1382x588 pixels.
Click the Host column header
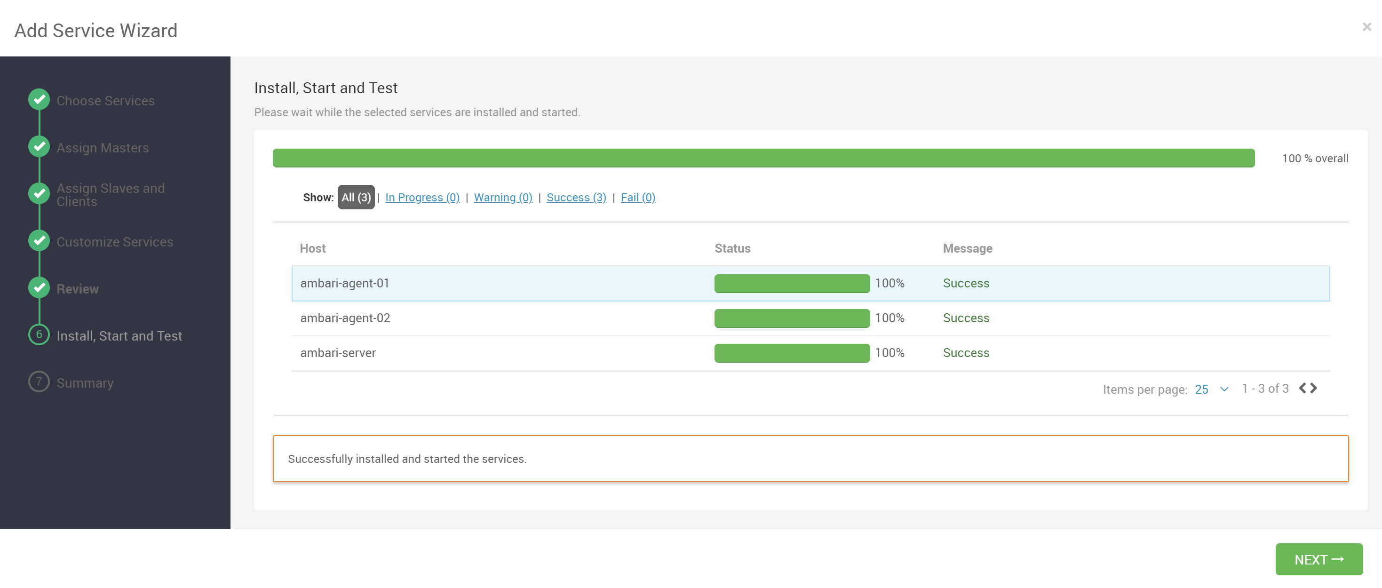point(313,248)
